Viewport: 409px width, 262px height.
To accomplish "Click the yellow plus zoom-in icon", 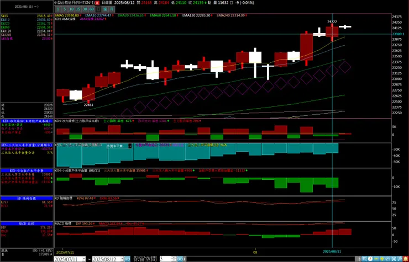I will 382,259.
